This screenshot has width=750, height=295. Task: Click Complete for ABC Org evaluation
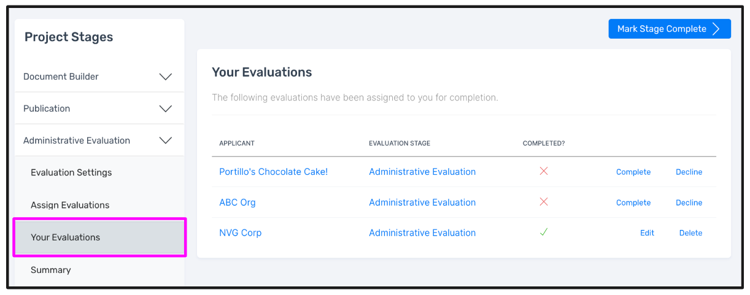(633, 203)
